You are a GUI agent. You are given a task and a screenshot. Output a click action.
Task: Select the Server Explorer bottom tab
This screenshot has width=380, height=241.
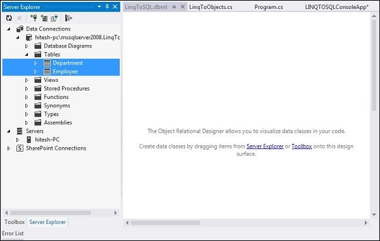pos(47,222)
